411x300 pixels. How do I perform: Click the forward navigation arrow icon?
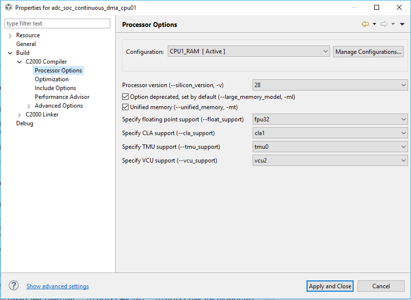click(384, 24)
